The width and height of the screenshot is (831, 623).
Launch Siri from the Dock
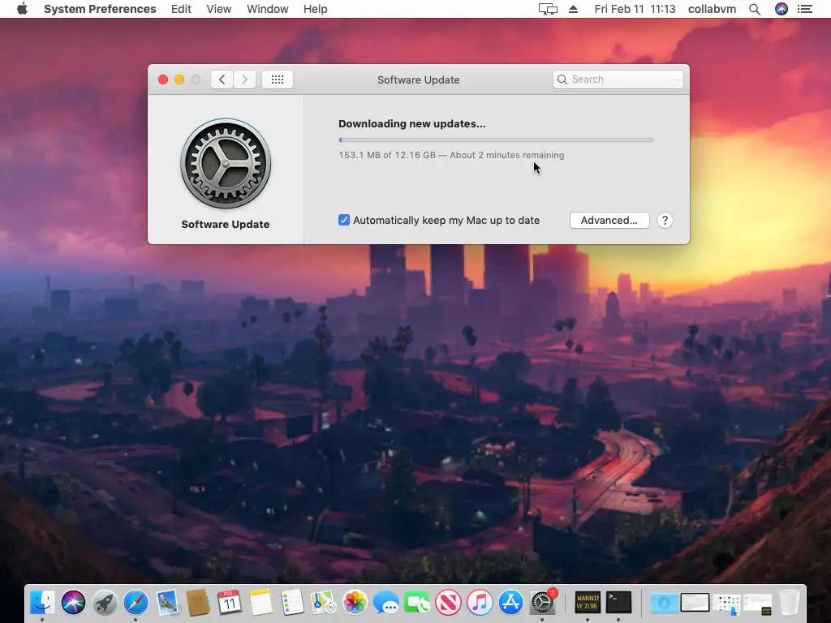(x=73, y=603)
